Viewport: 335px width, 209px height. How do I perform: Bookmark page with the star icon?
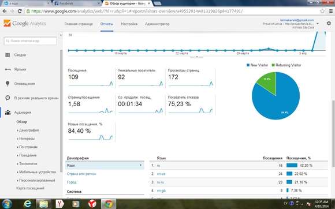tap(322, 12)
